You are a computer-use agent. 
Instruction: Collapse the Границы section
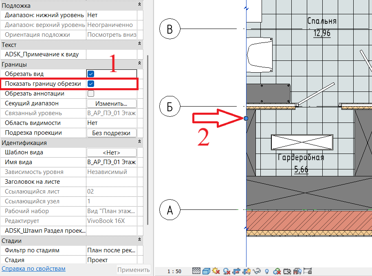click(x=139, y=63)
